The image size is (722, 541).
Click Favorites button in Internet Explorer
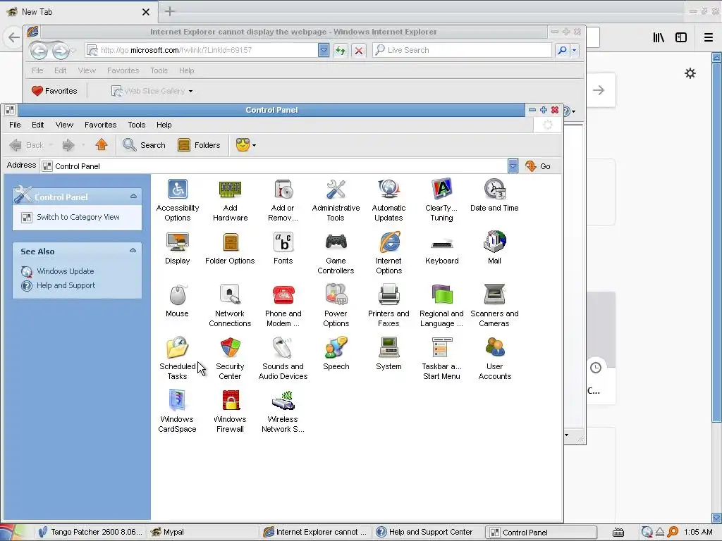54,91
